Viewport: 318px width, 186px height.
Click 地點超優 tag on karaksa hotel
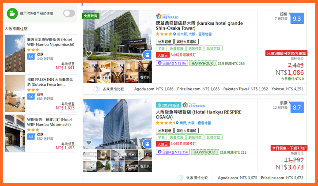[165, 42]
